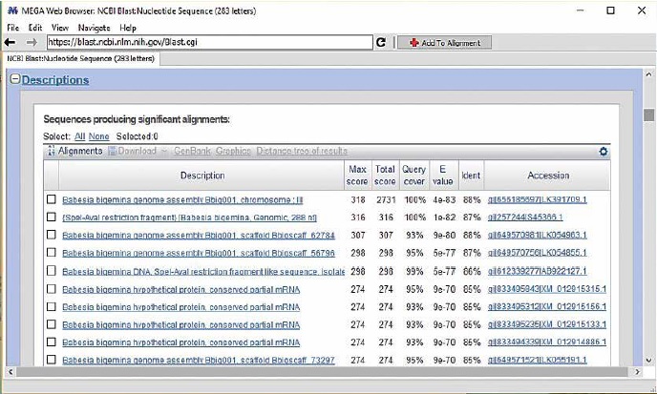
Task: Click the Add To Alignment button
Action: click(x=444, y=43)
